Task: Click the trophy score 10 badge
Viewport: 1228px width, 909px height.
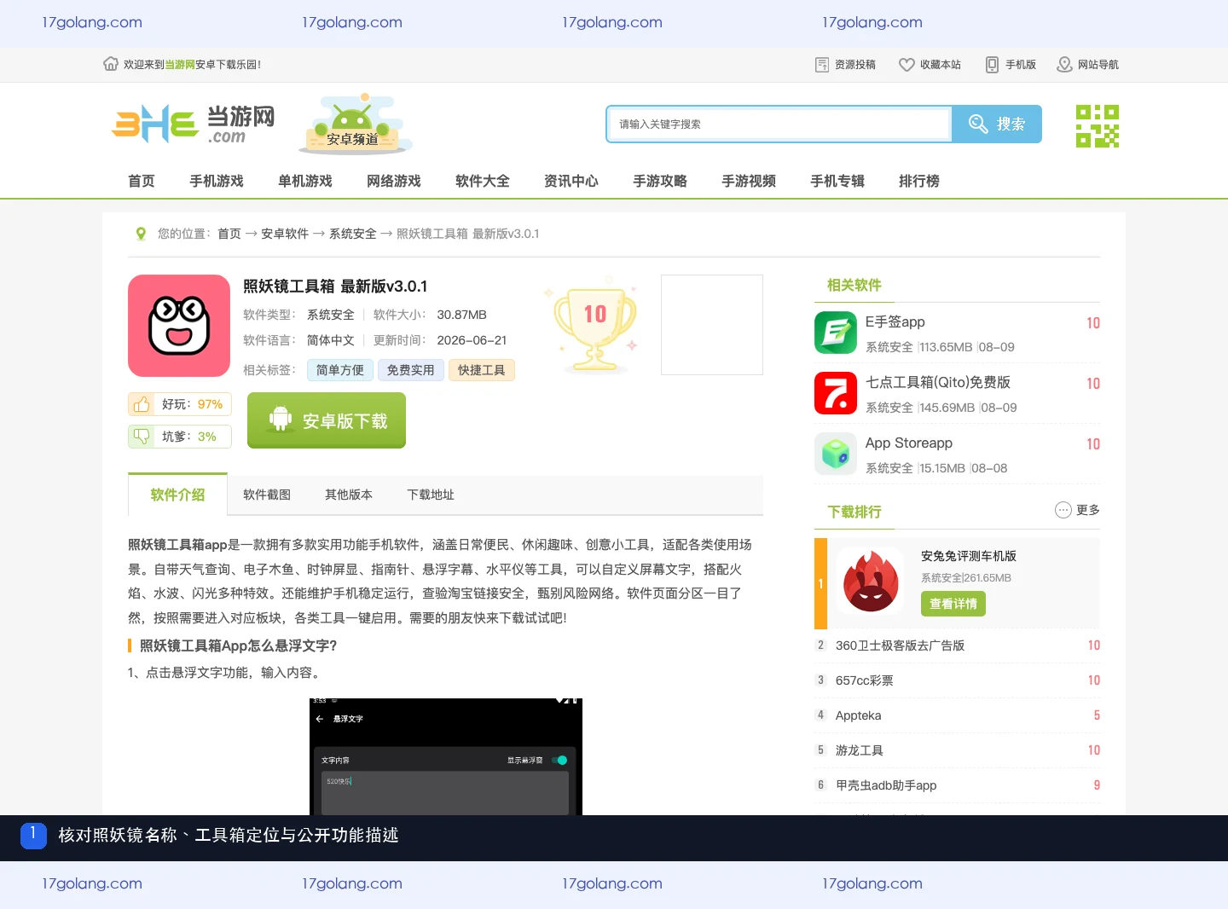Action: [594, 324]
